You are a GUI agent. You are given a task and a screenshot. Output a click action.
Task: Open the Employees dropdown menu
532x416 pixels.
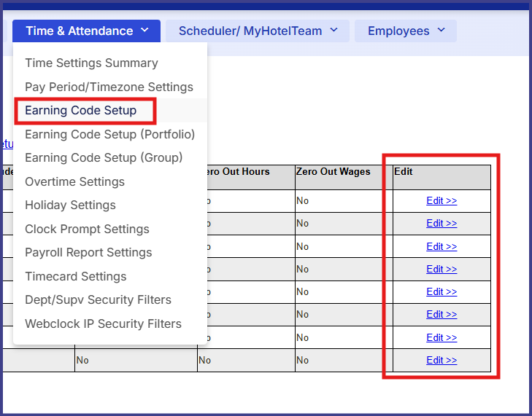[406, 31]
